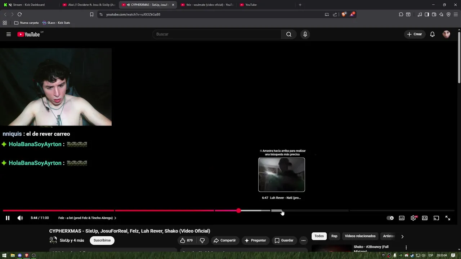461x259 pixels.
Task: Expand chapter title Felz - a lot
Action: (87, 218)
